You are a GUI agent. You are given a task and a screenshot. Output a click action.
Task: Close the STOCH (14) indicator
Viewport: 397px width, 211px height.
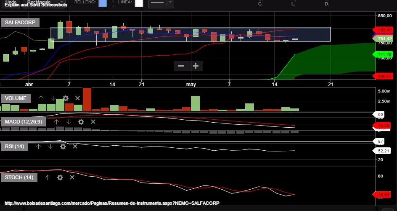[72, 178]
